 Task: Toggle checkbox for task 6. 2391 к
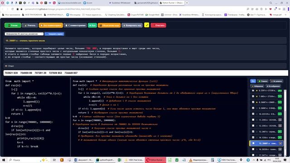coord(253,91)
